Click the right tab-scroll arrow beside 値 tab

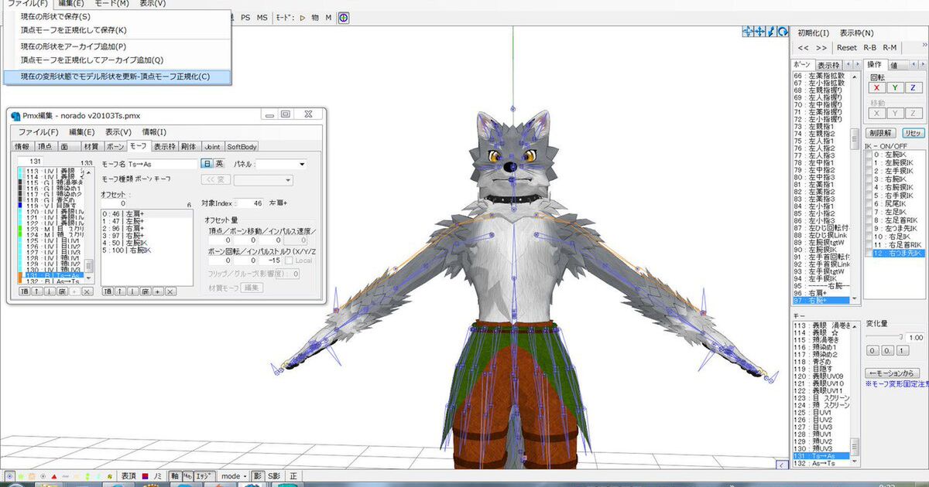coord(923,63)
